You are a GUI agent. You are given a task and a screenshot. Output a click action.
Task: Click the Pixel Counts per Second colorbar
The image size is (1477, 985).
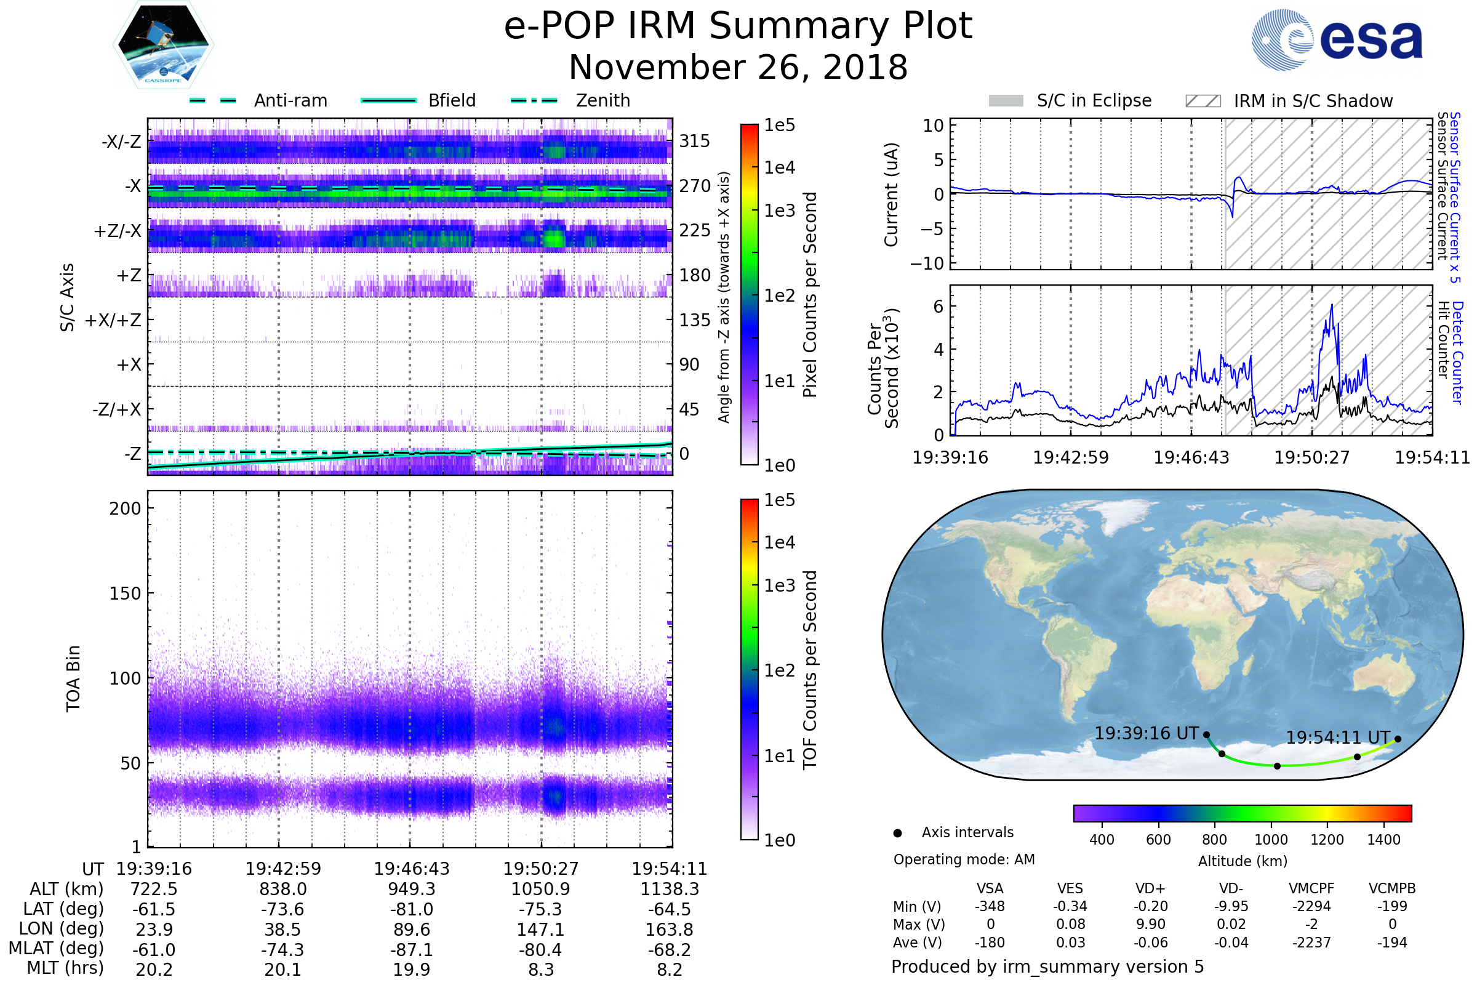tap(749, 294)
